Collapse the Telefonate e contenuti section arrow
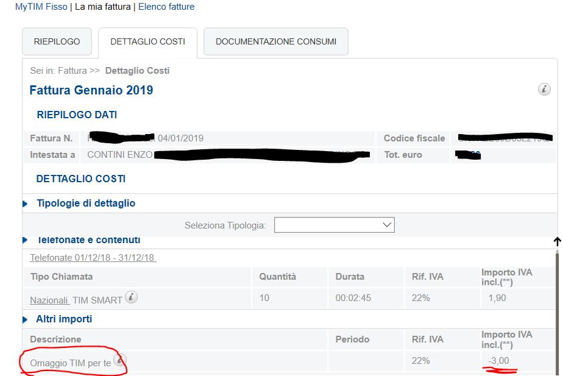The image size is (563, 376). tap(25, 240)
